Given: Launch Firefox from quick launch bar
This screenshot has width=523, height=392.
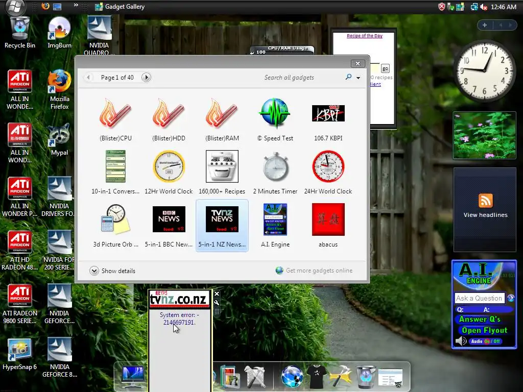Looking at the screenshot, I should (x=45, y=6).
